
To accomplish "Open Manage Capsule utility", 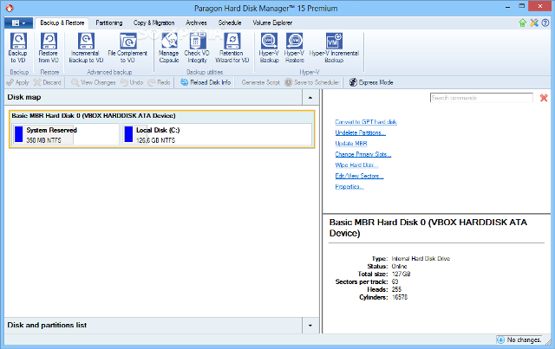I will click(169, 48).
